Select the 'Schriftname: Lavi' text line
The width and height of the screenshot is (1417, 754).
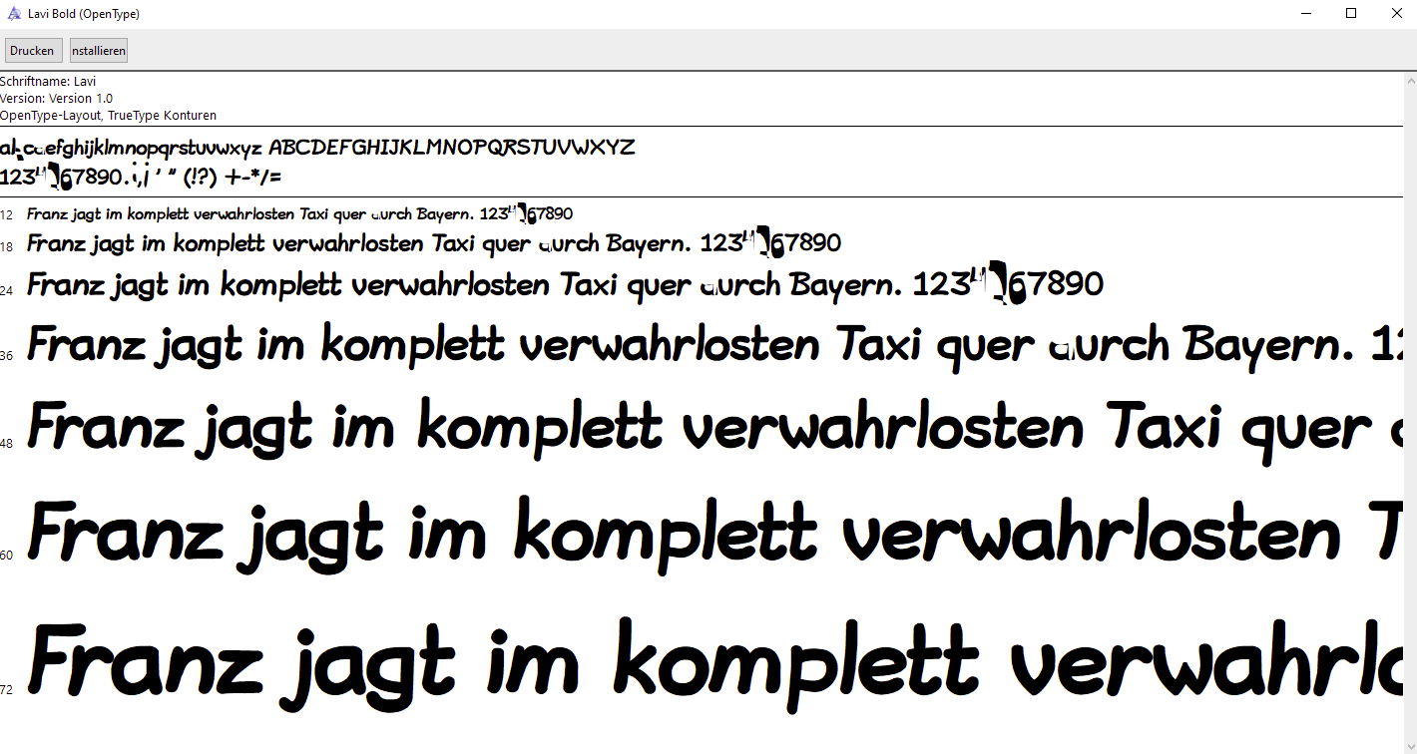tap(48, 82)
